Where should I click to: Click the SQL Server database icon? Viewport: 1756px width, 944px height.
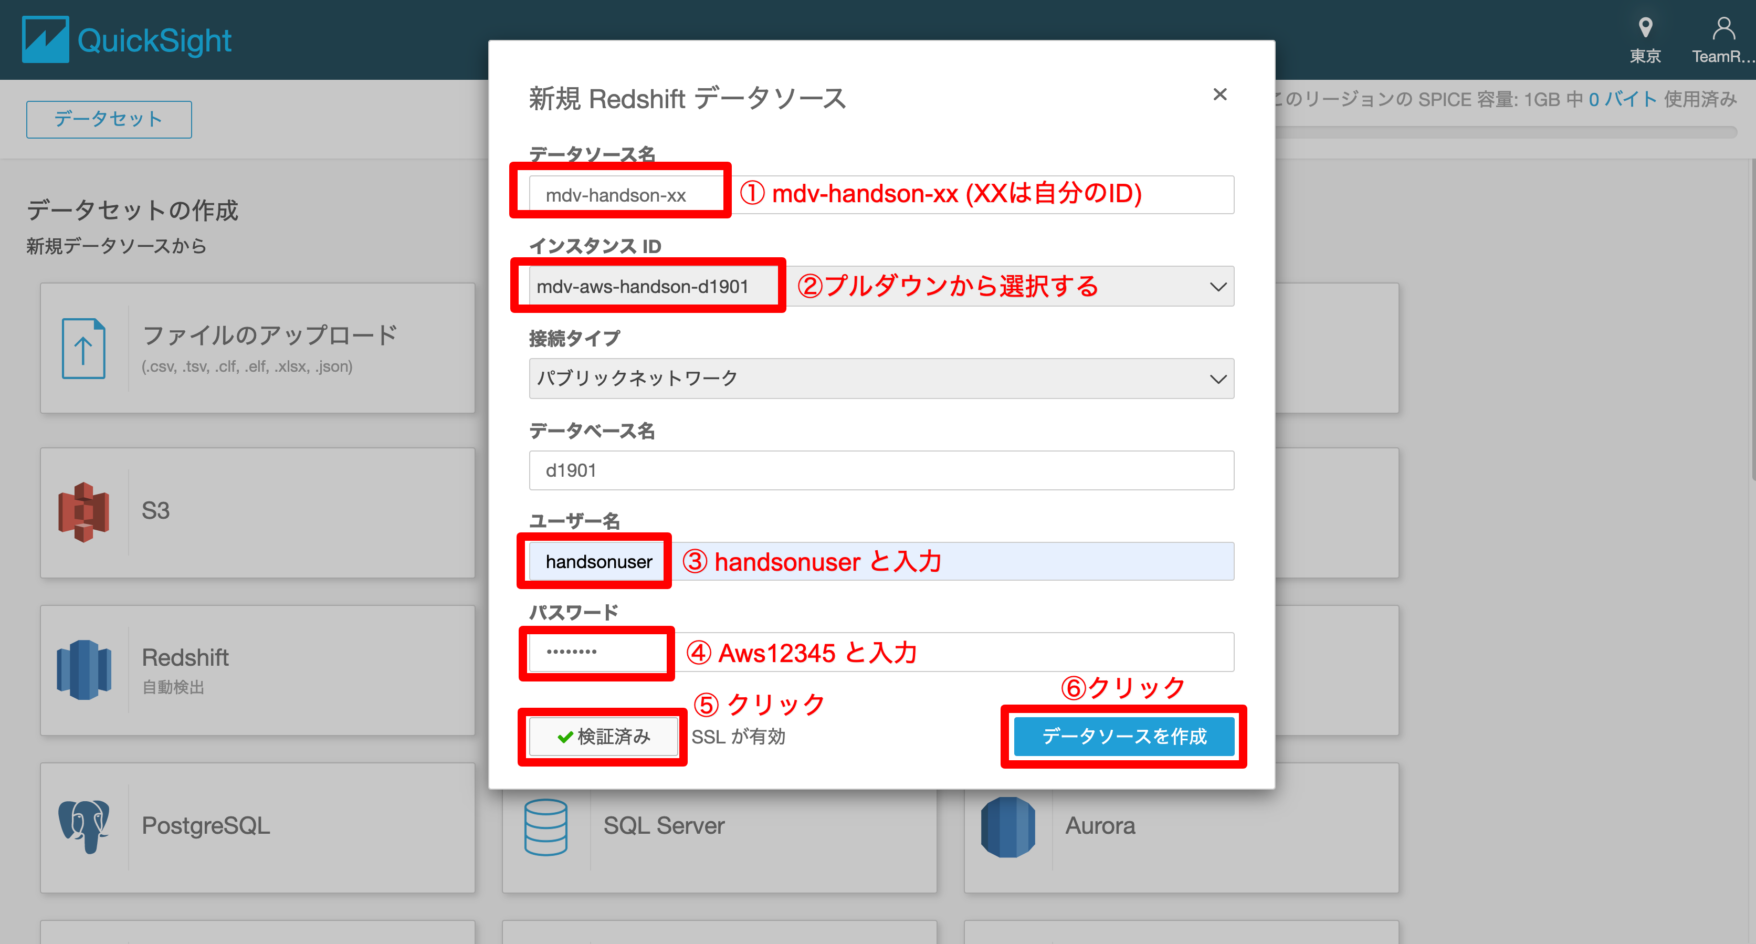coord(545,827)
